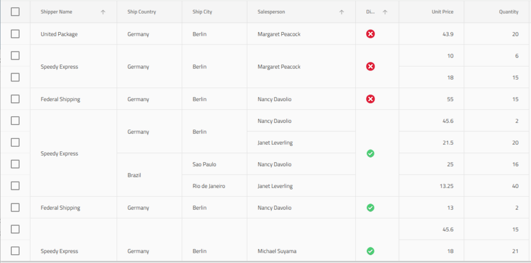
Task: Click Shipper Name sort arrow icon
Action: click(103, 12)
